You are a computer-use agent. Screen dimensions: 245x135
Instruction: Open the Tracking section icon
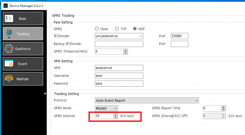click(x=9, y=34)
